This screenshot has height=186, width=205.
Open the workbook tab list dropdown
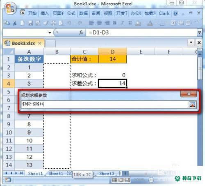191,42
